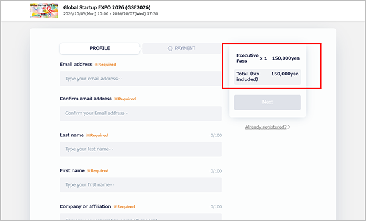Screen dimensions: 366x221
Task: Focus the Confirm email address field
Action: coord(141,113)
